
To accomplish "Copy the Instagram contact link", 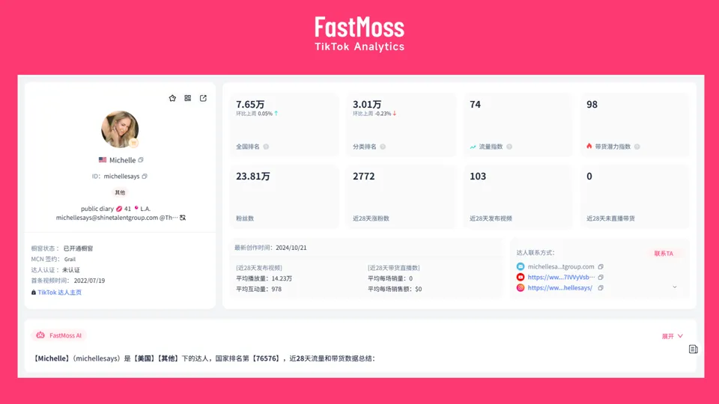I will (x=601, y=287).
